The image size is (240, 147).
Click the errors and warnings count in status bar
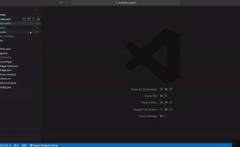pyautogui.click(x=6, y=146)
